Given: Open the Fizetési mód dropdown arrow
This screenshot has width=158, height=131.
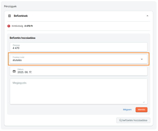Looking at the screenshot, I should 142,59.
